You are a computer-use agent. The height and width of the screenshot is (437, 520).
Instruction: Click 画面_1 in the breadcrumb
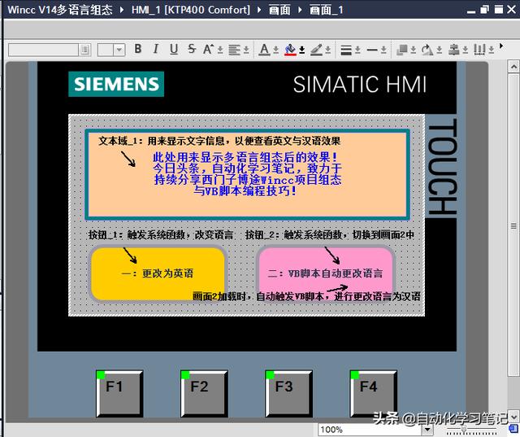[327, 10]
